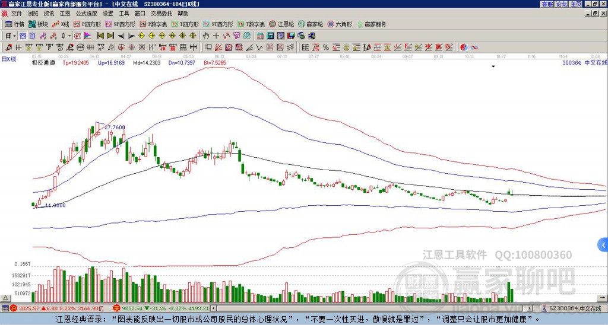The width and height of the screenshot is (608, 325).
Task: Click the black left arrow icon
Action: coord(121,36)
